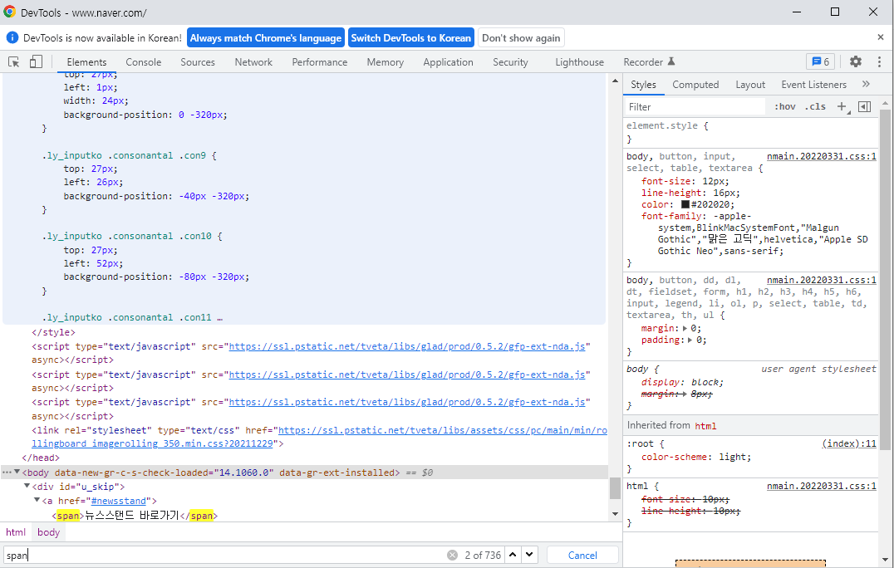The height and width of the screenshot is (568, 894).
Task: Open the DevTools three-dot customize menu
Action: click(x=879, y=61)
